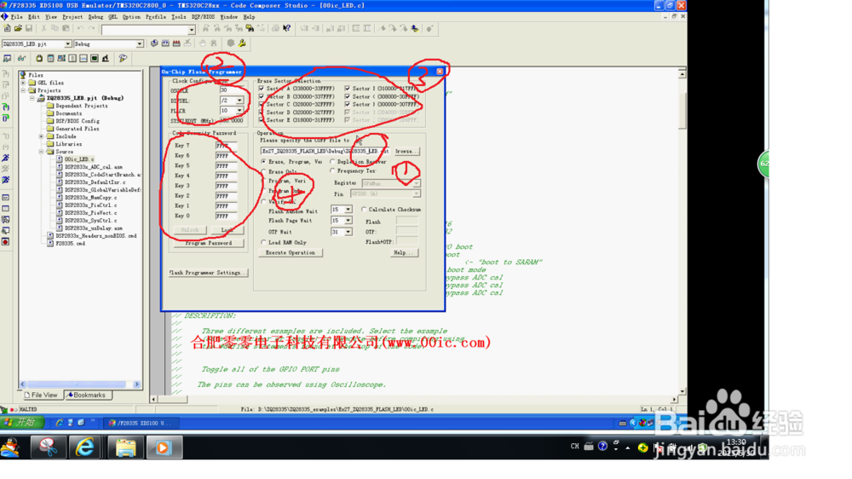Click the compile file icon on project toolbar

(154, 43)
